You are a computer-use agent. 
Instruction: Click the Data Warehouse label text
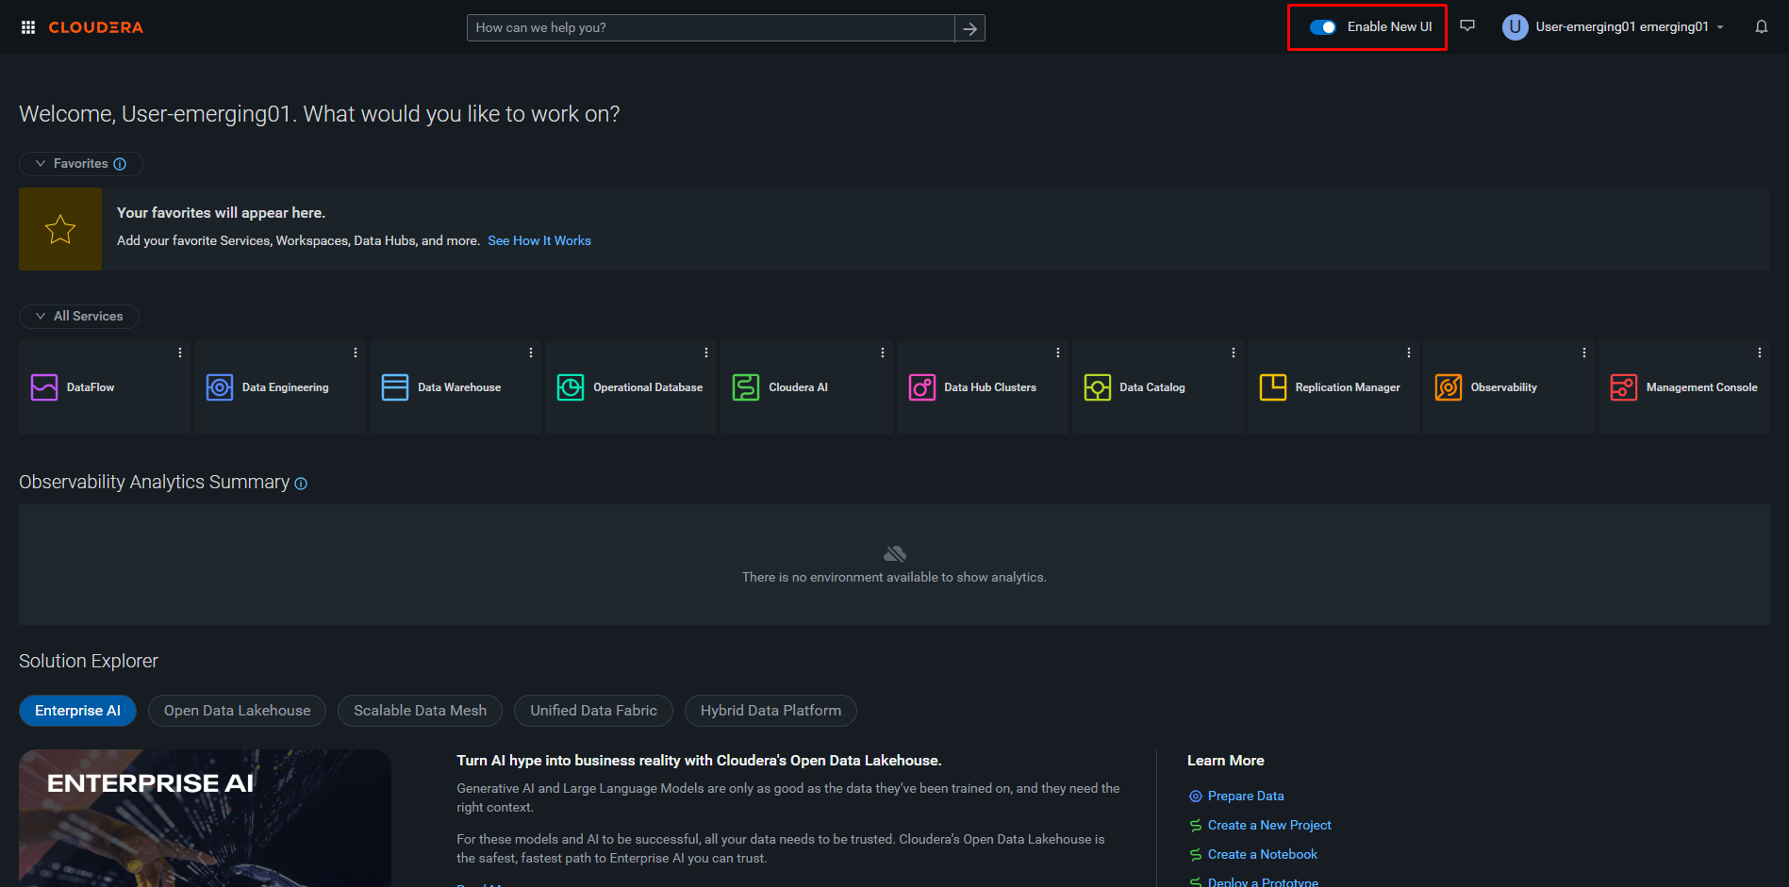tap(459, 387)
